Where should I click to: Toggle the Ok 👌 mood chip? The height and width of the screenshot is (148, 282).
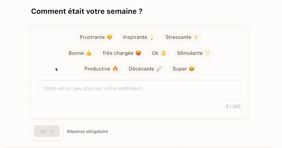(159, 53)
